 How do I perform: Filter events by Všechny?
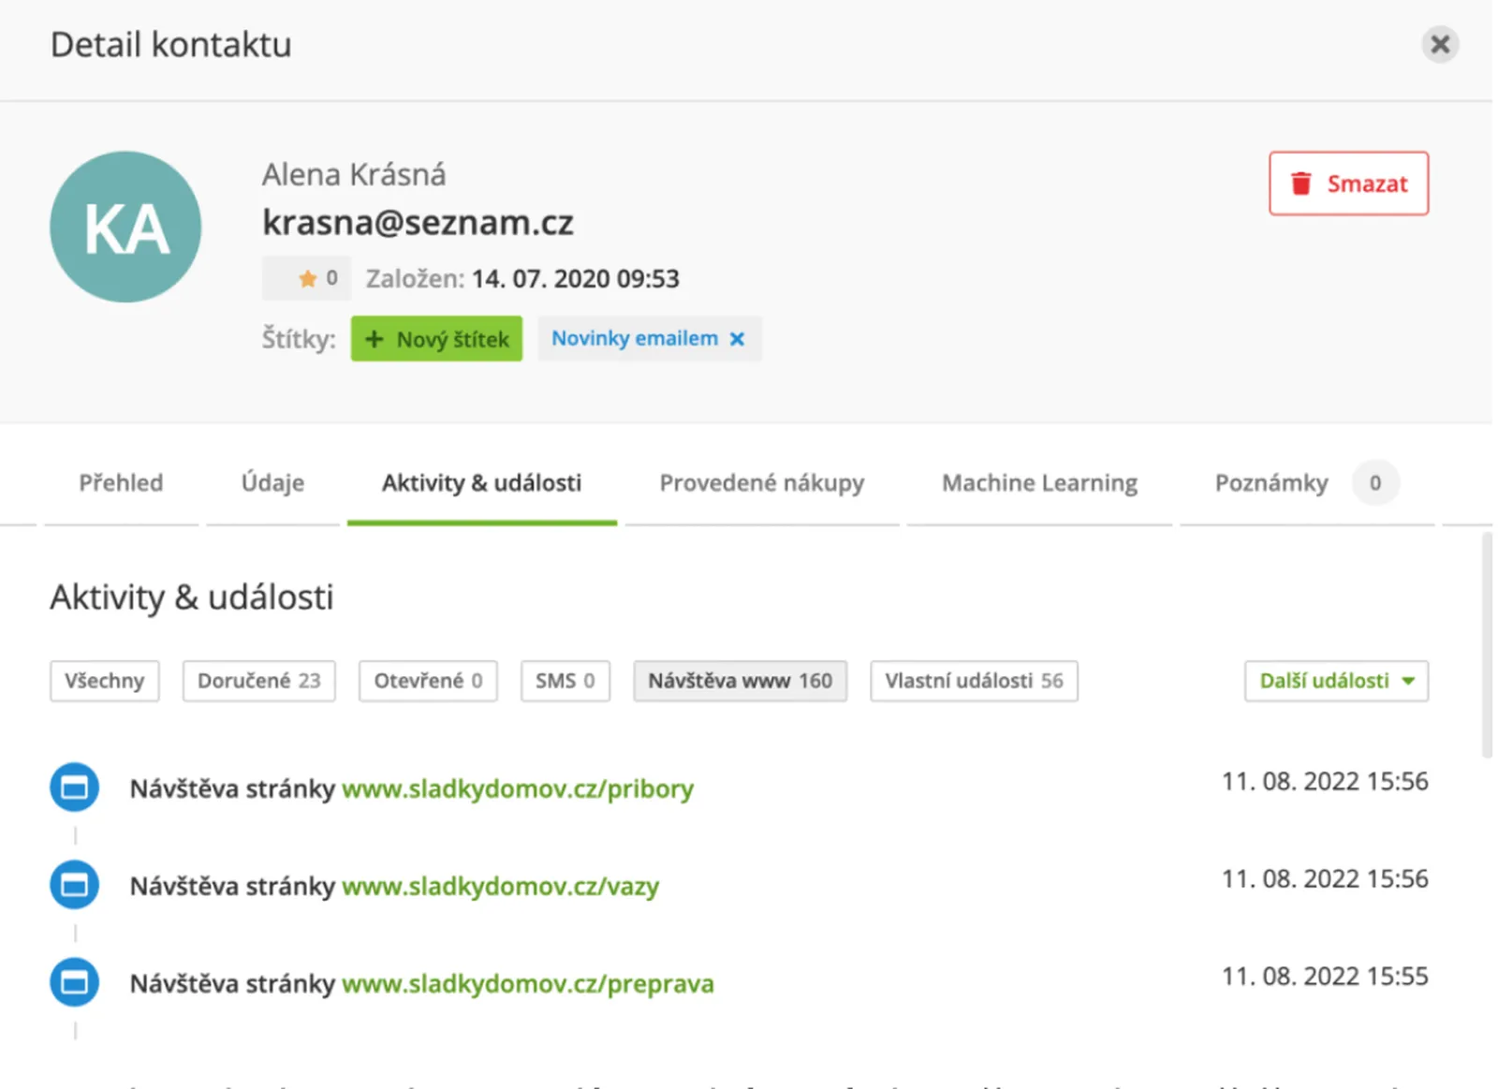coord(104,681)
